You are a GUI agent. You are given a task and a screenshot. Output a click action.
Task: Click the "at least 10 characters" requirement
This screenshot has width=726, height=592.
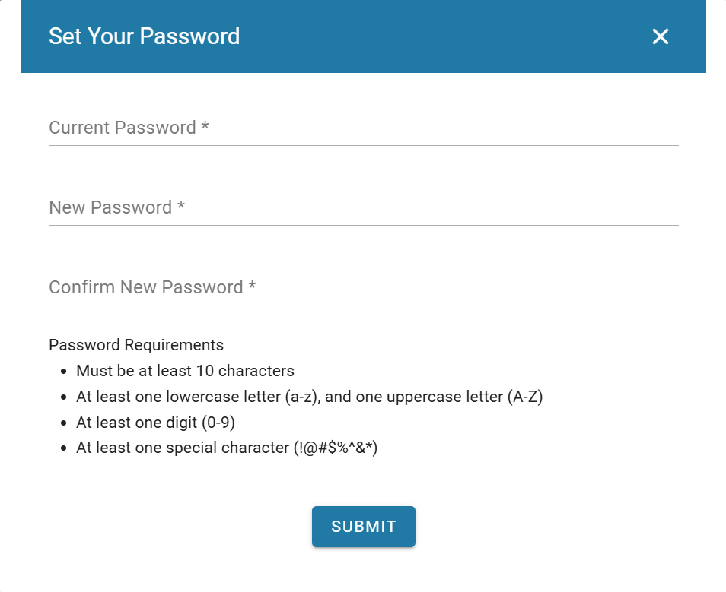tap(185, 371)
